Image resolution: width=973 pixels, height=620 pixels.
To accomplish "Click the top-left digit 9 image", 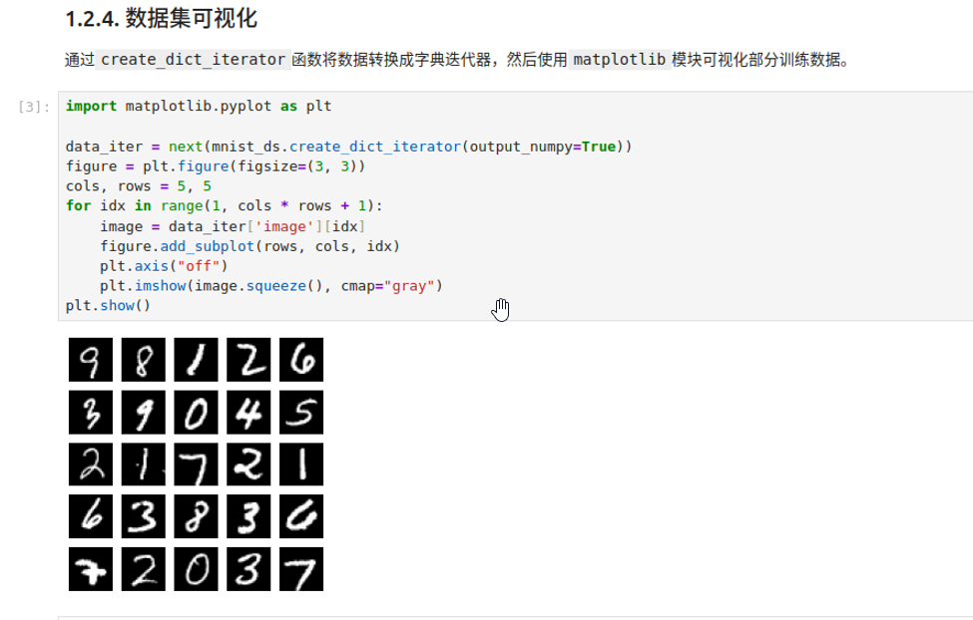I will tap(90, 360).
